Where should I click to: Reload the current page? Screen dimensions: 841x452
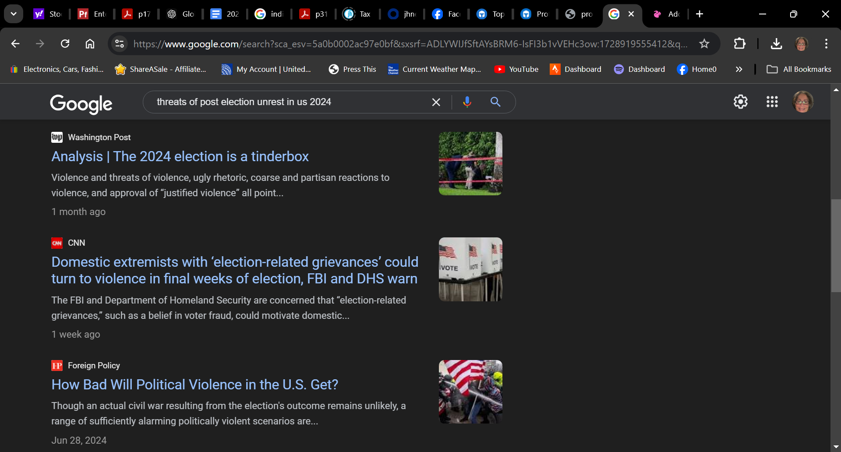click(x=65, y=44)
